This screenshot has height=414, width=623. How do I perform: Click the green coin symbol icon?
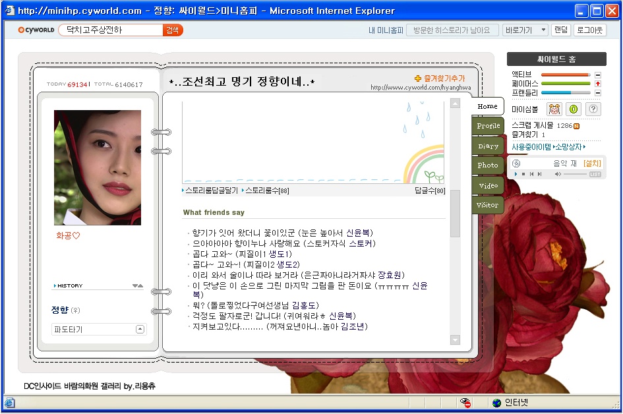[574, 109]
